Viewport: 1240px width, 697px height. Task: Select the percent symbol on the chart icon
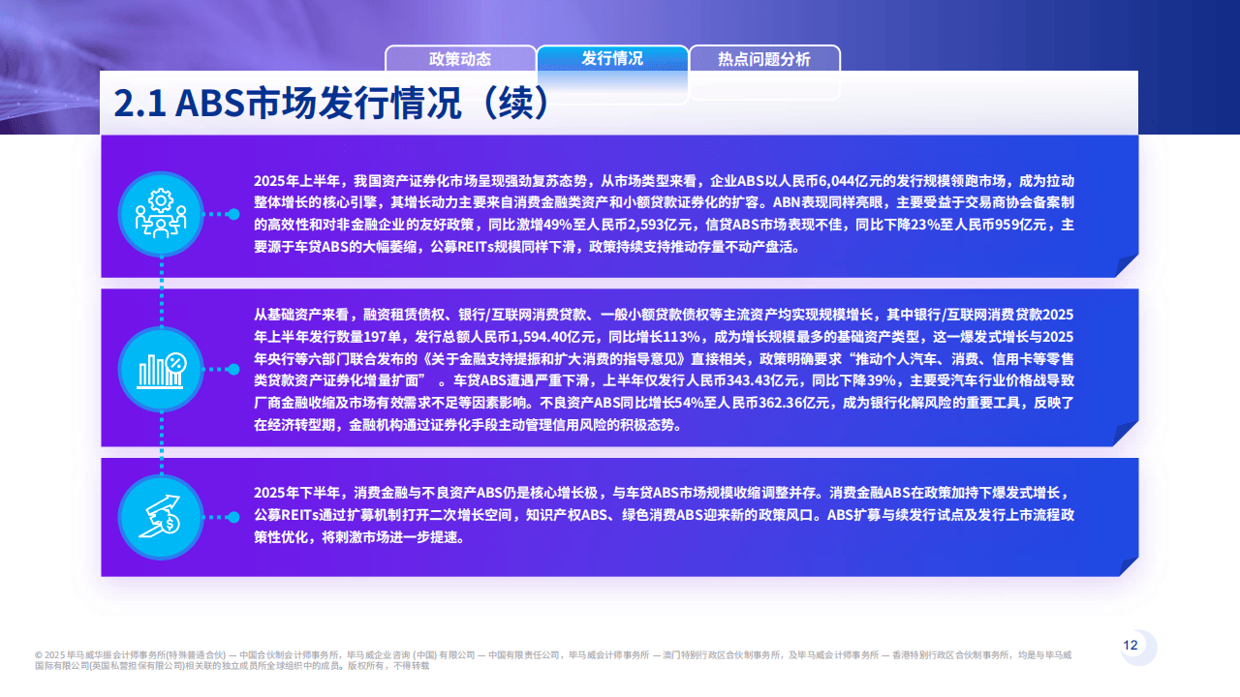point(176,361)
